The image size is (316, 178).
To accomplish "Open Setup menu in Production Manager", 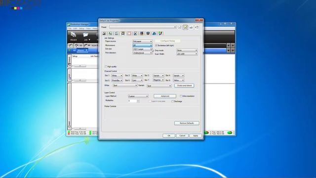I will pyautogui.click(x=81, y=29).
